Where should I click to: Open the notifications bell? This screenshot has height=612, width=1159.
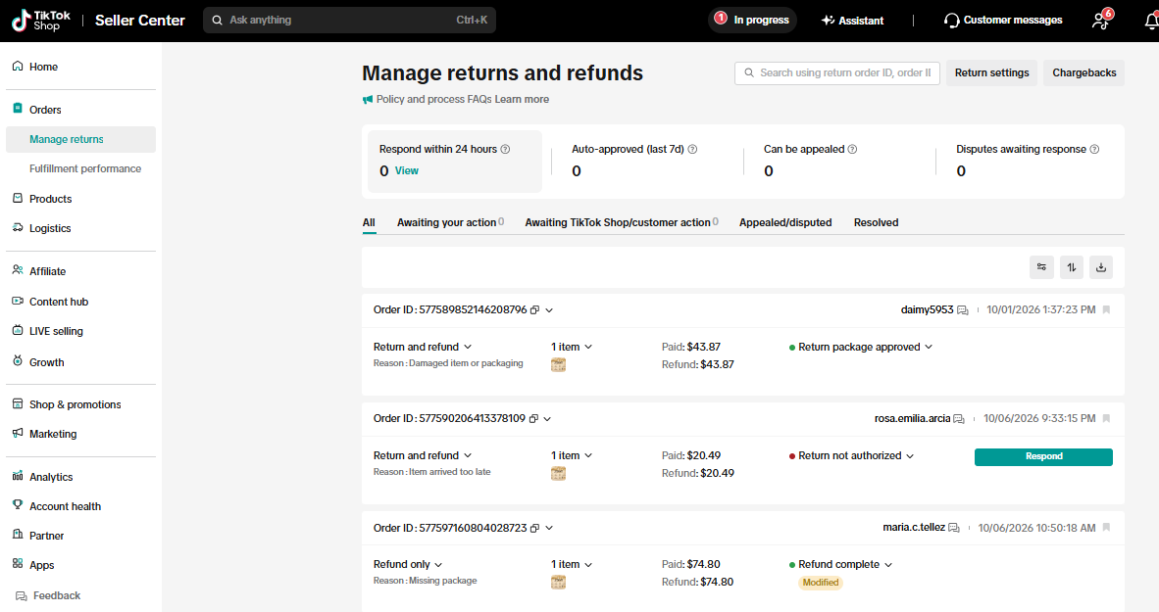tap(1151, 21)
